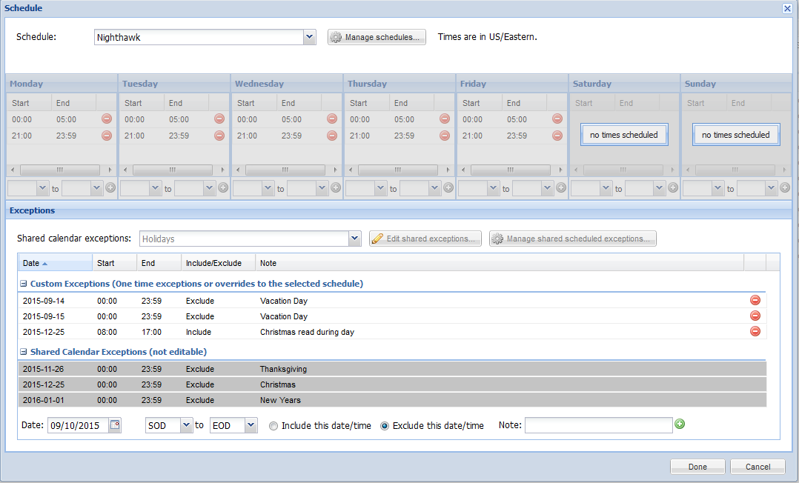The width and height of the screenshot is (799, 483).
Task: Remove Tuesday 21:00 to 23:59 time slot
Action: [x=219, y=136]
